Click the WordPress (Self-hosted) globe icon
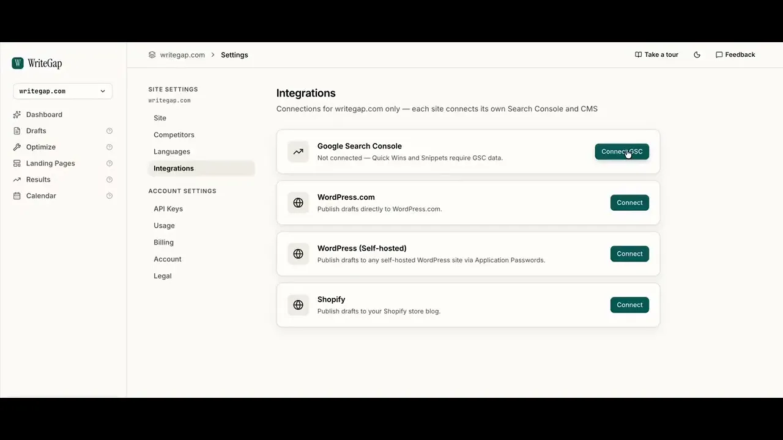The width and height of the screenshot is (783, 440). pos(298,254)
